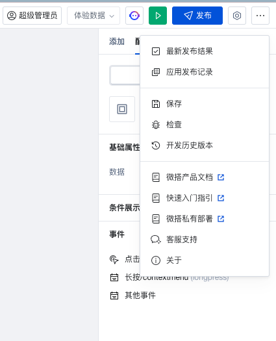
Task: Click the blue 发布 publish button
Action: tap(197, 16)
